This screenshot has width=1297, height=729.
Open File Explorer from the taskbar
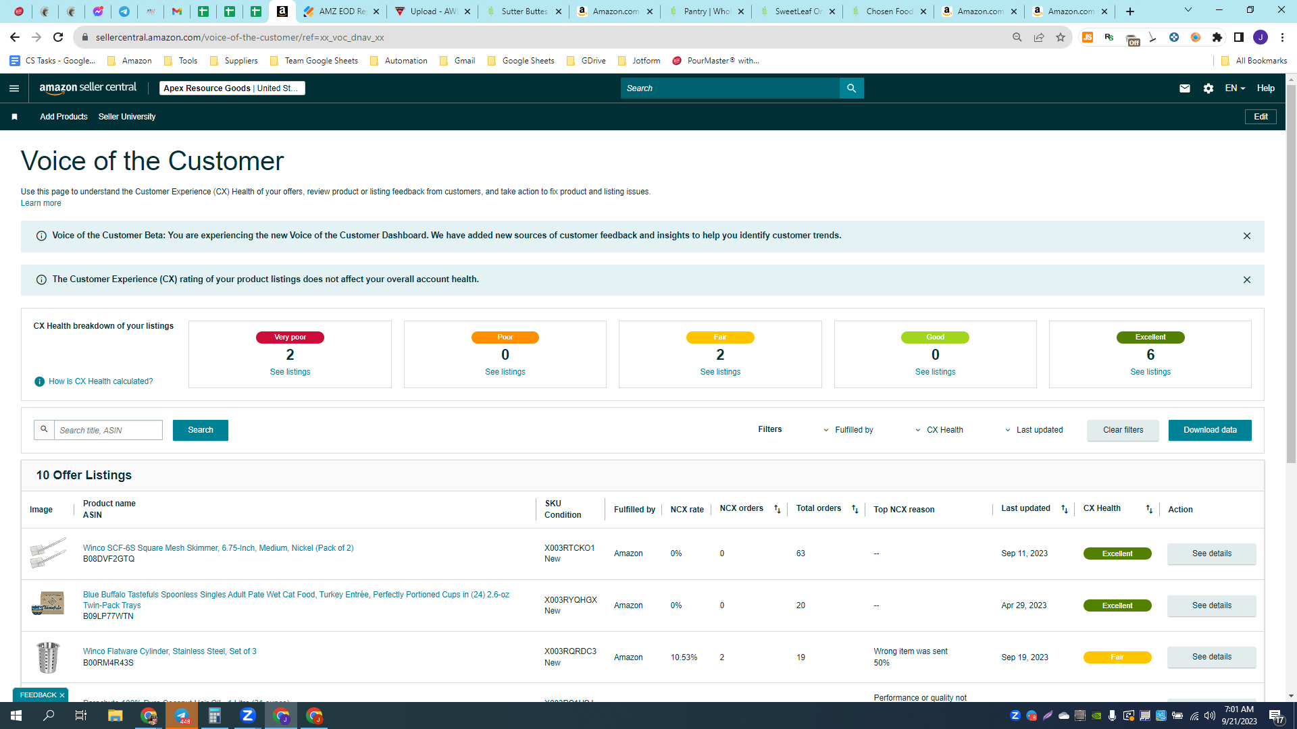115,715
